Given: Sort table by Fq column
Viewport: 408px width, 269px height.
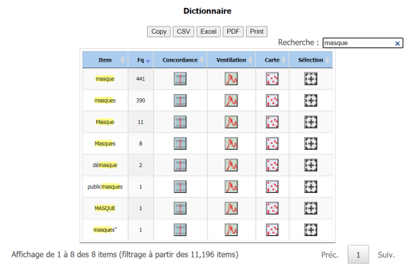Looking at the screenshot, I should (141, 60).
